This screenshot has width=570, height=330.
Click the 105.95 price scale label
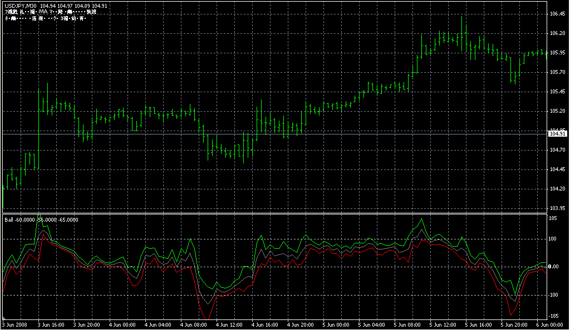click(558, 53)
